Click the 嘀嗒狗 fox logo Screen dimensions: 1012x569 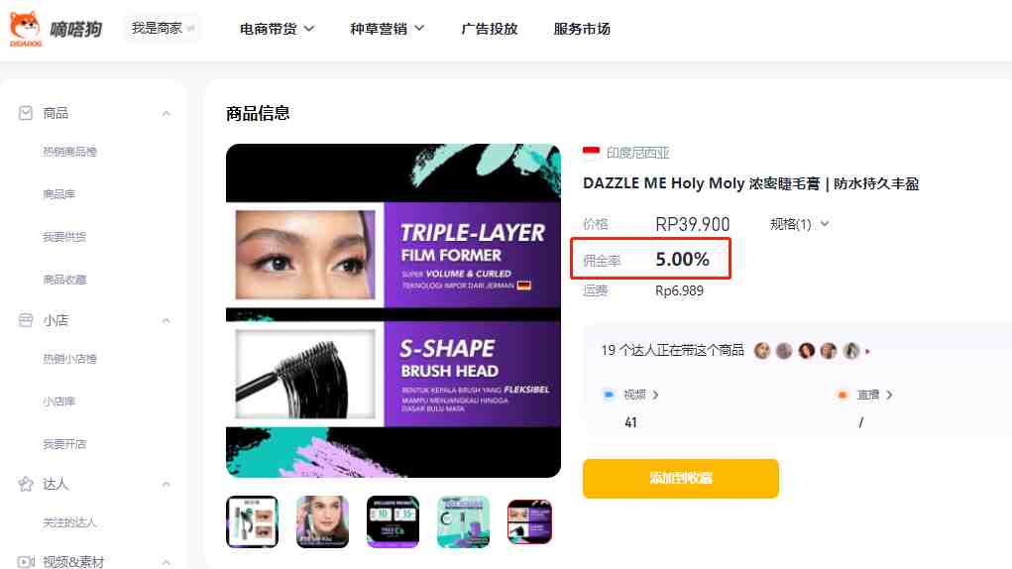(26, 29)
